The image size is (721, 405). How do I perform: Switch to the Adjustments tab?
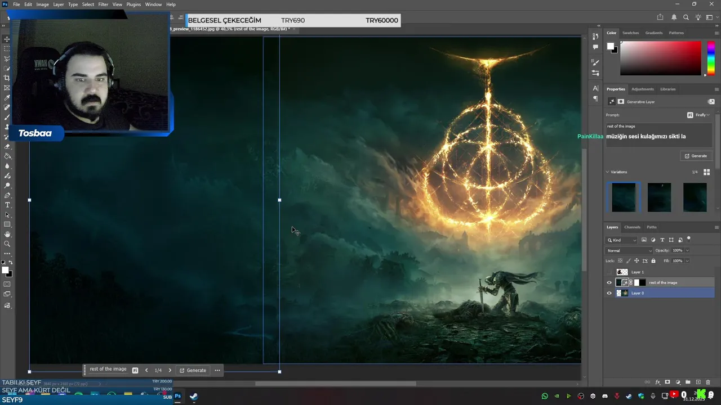tap(643, 89)
